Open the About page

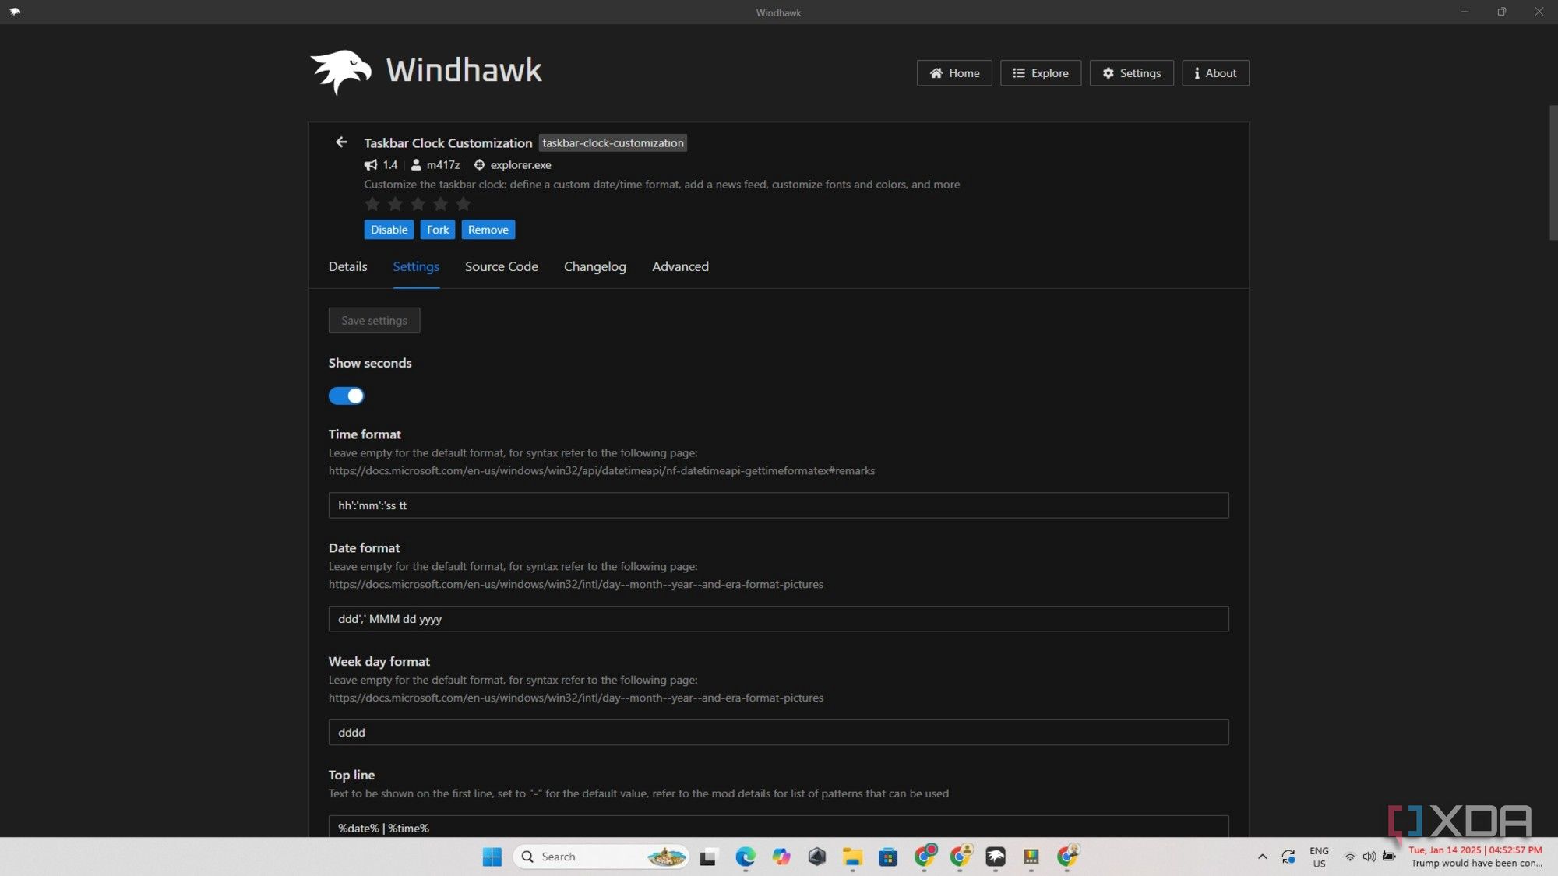1215,73
